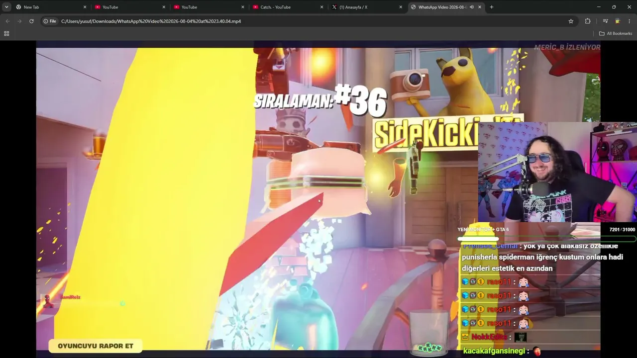This screenshot has height=358, width=637.
Task: Click the OYUNCUYU RAPOR ET label in the video
Action: pos(96,346)
